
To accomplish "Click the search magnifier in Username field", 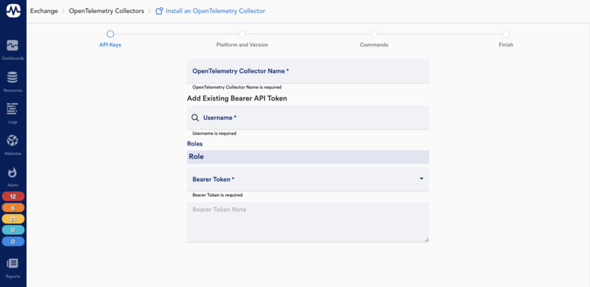I will (x=195, y=117).
